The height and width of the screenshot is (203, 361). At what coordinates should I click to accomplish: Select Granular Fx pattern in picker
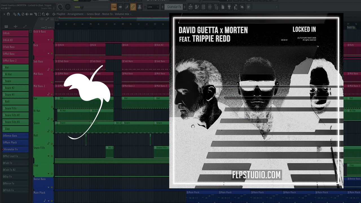[x=16, y=149]
